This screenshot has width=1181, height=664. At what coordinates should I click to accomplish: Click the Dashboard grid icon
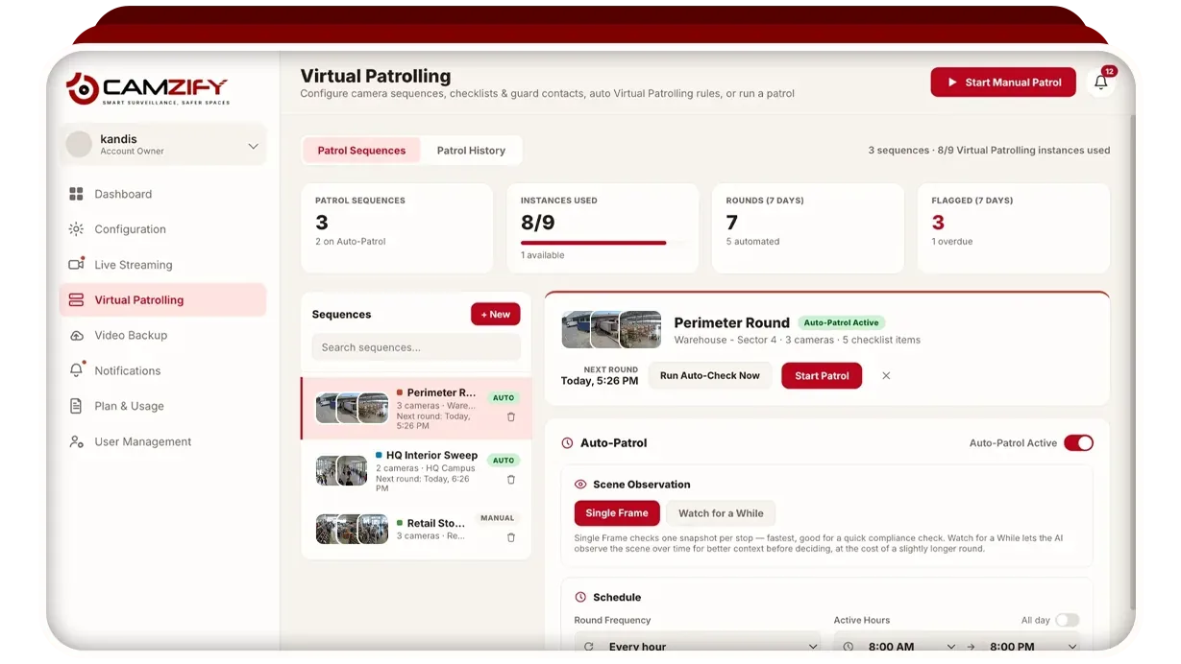76,194
